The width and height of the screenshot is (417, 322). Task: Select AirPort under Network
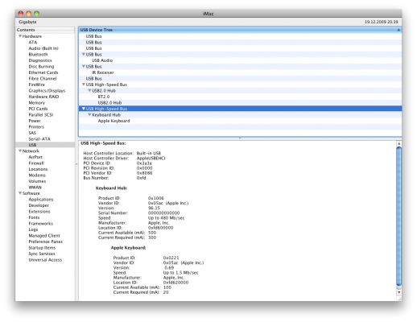click(35, 157)
